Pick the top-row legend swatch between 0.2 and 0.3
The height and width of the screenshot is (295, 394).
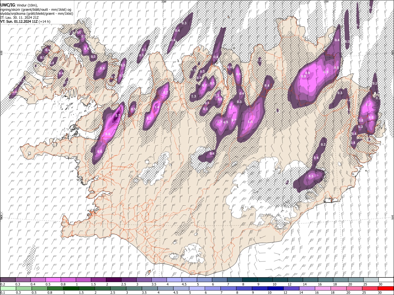click(x=8, y=280)
